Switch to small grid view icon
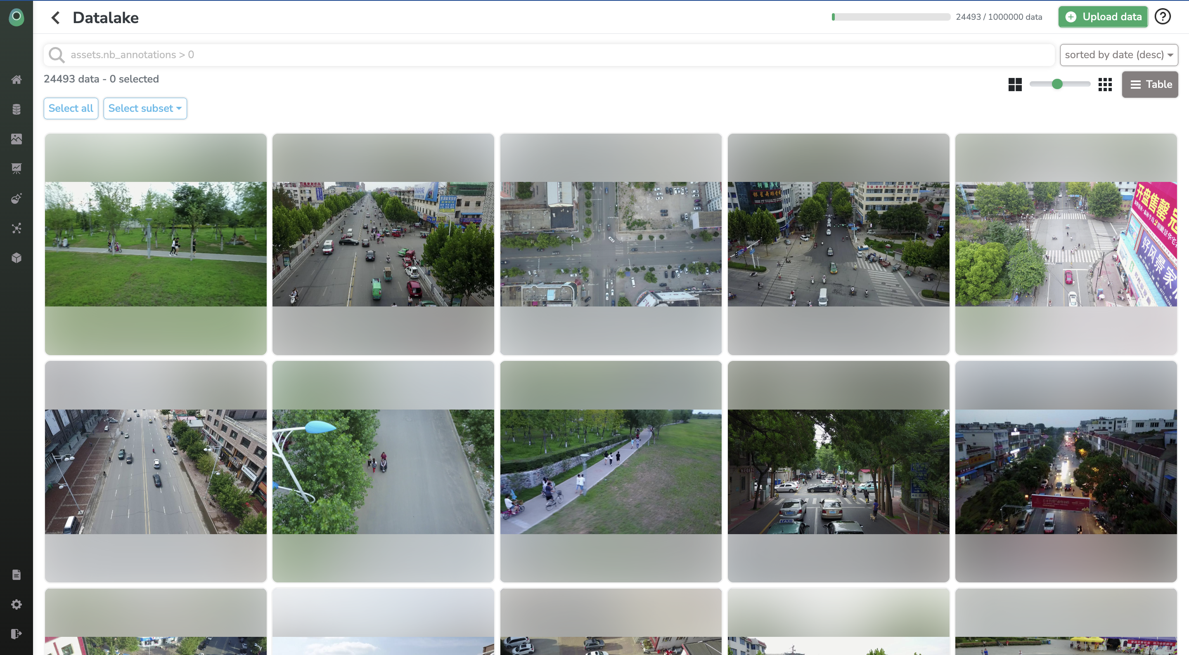Screen dimensions: 1189x655 coord(1105,85)
